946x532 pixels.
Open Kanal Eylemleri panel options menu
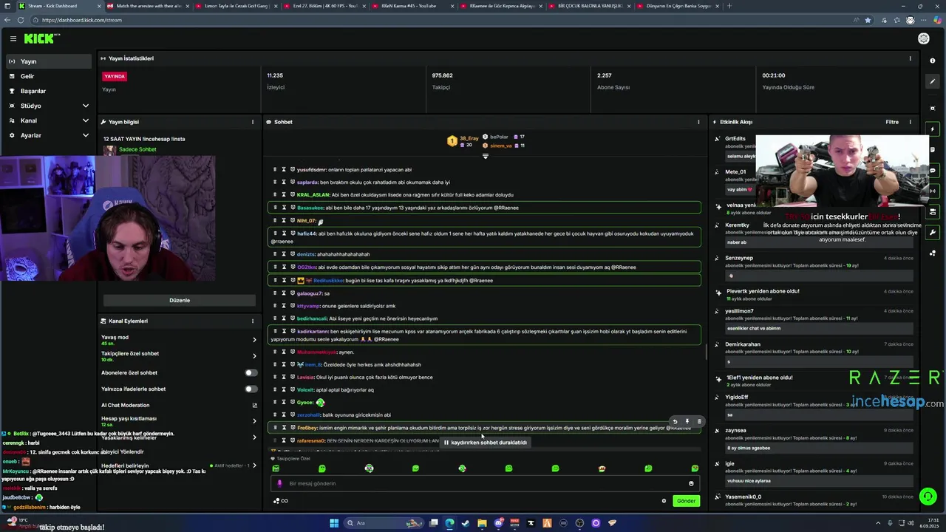[253, 321]
